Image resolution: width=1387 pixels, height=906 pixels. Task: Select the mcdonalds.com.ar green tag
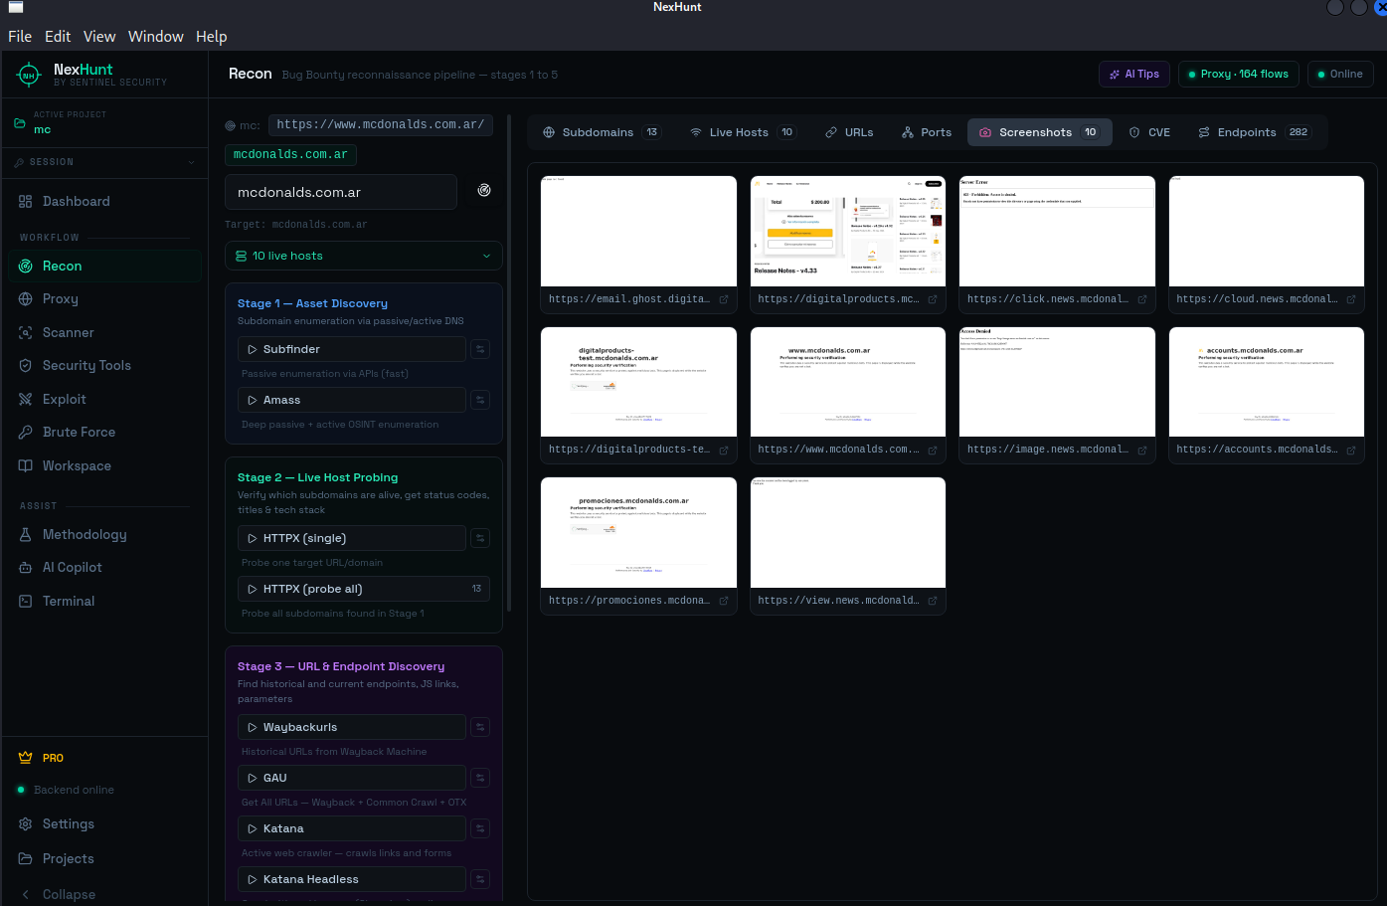tap(290, 155)
